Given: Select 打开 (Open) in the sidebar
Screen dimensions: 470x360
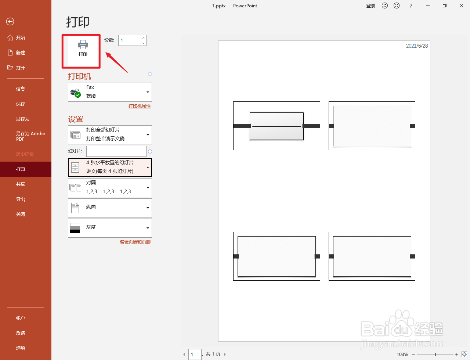Looking at the screenshot, I should 26,68.
